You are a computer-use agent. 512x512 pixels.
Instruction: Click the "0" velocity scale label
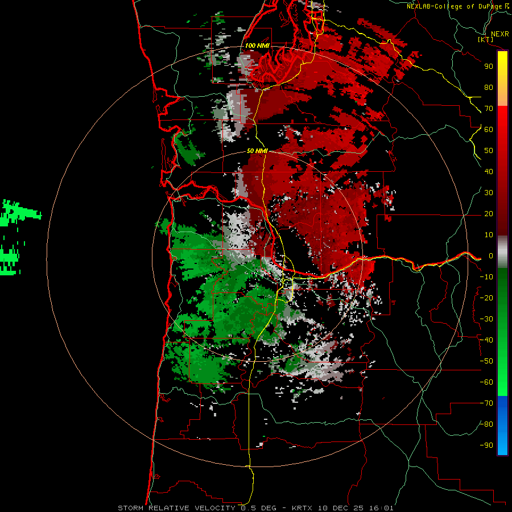490,255
